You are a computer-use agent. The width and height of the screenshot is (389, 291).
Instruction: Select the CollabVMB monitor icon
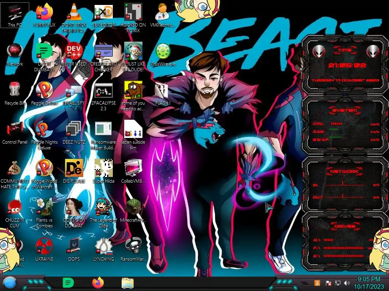coord(133,172)
